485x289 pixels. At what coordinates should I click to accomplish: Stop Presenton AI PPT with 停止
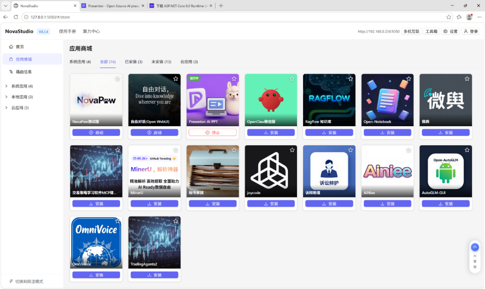(x=213, y=132)
